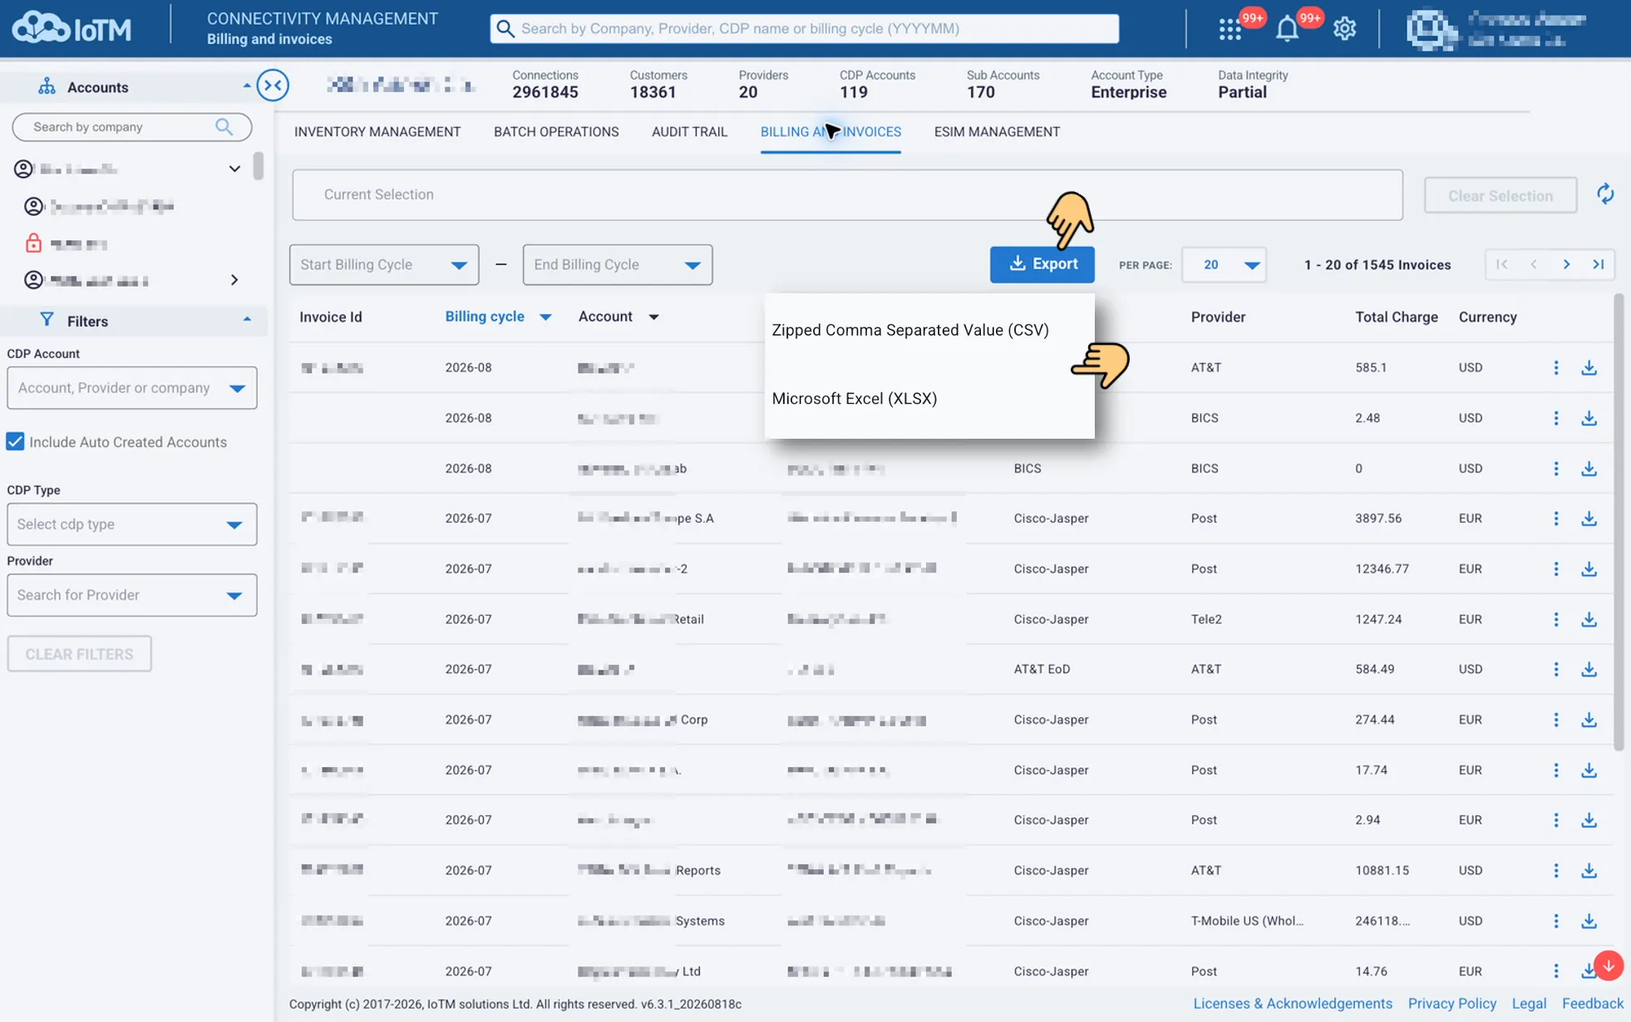The width and height of the screenshot is (1631, 1022).
Task: Open the CDP Account dropdown
Action: click(x=131, y=388)
